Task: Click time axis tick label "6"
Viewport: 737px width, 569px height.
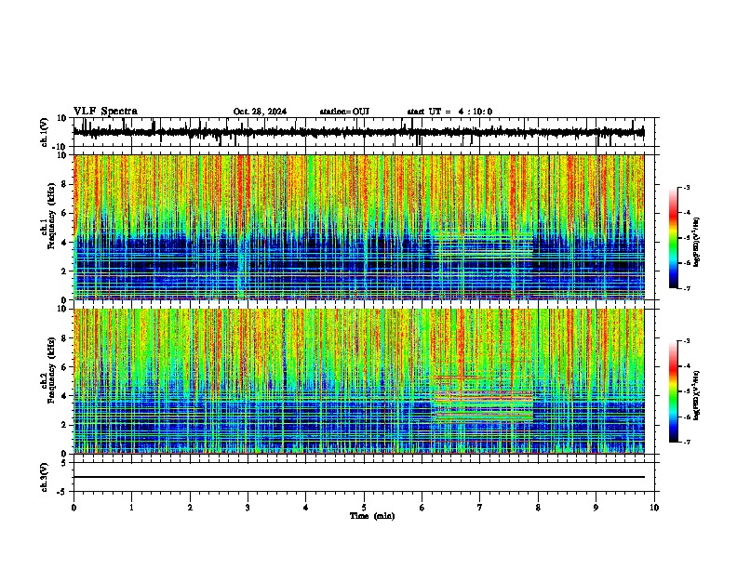Action: (422, 508)
